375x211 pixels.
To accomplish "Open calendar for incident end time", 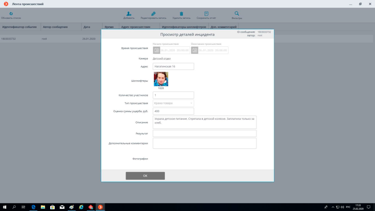I will point(195,50).
